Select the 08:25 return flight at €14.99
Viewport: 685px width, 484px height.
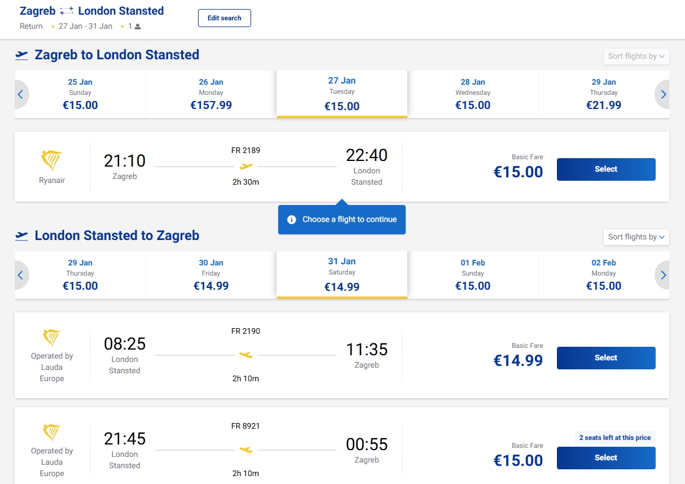click(x=606, y=358)
